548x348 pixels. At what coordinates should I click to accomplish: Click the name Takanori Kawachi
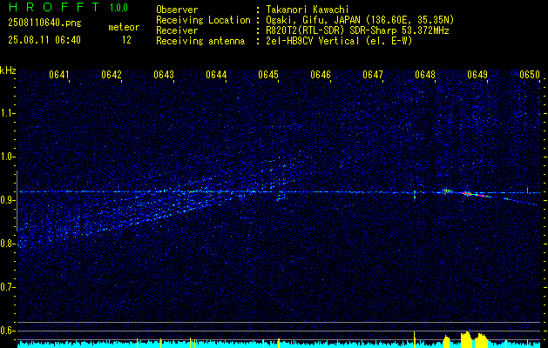pos(307,10)
